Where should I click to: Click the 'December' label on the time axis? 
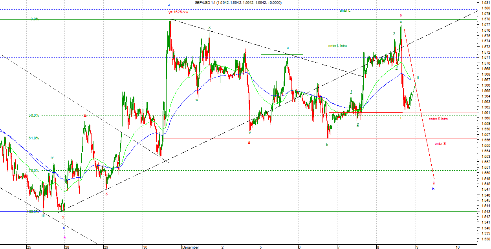(191, 247)
